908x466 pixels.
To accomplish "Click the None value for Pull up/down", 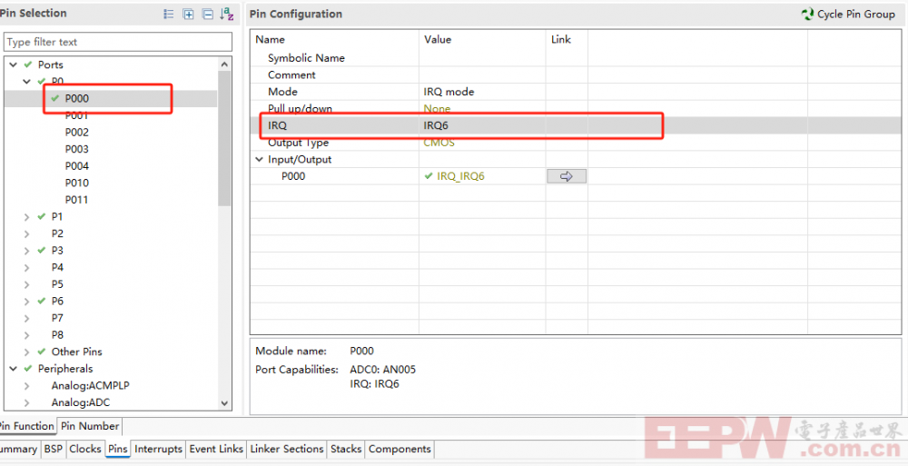I will (438, 108).
